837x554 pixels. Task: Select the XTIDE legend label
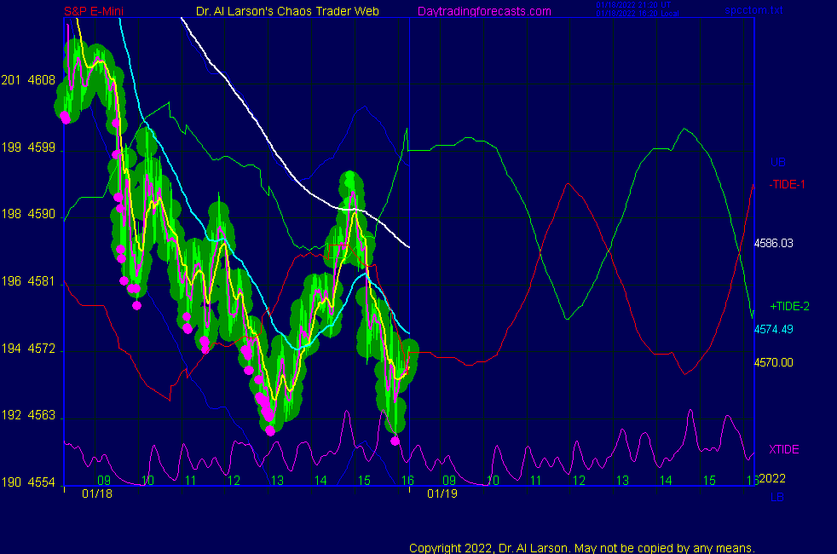click(783, 449)
